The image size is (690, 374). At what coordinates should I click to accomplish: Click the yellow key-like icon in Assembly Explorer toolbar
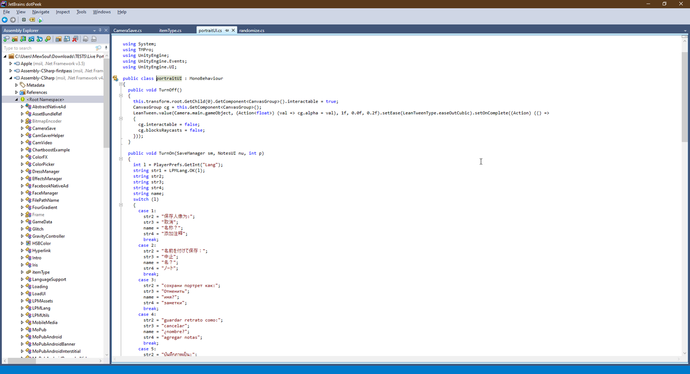tap(48, 39)
